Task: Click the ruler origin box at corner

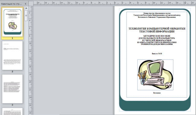Action: pyautogui.click(x=31, y=3)
